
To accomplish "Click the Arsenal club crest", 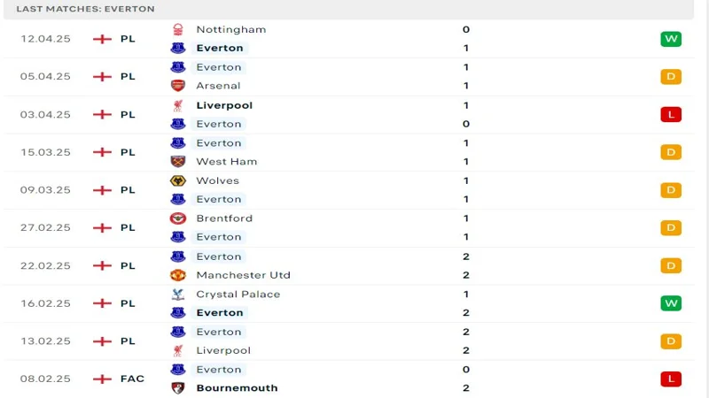I will (178, 86).
